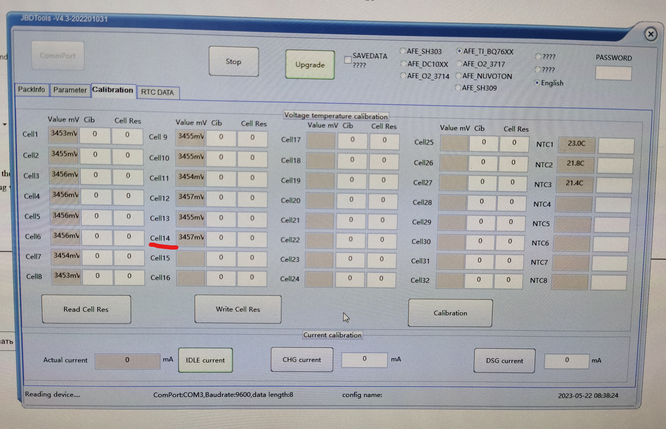
Task: Click the Cell9 Cib input field
Action: click(221, 138)
